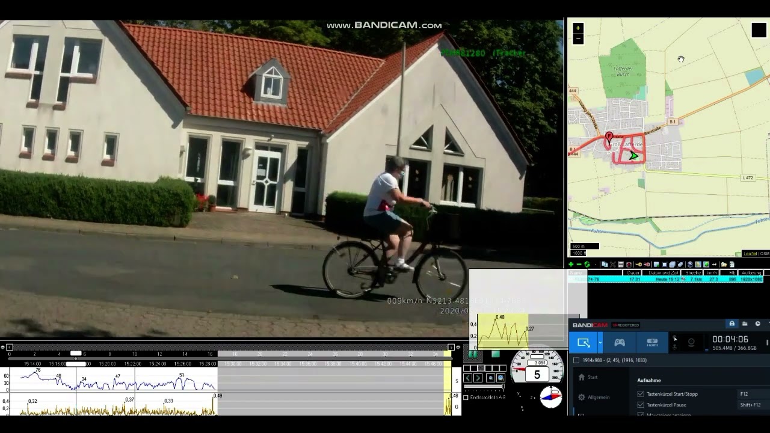Zoom in on the map with plus button

click(x=578, y=28)
